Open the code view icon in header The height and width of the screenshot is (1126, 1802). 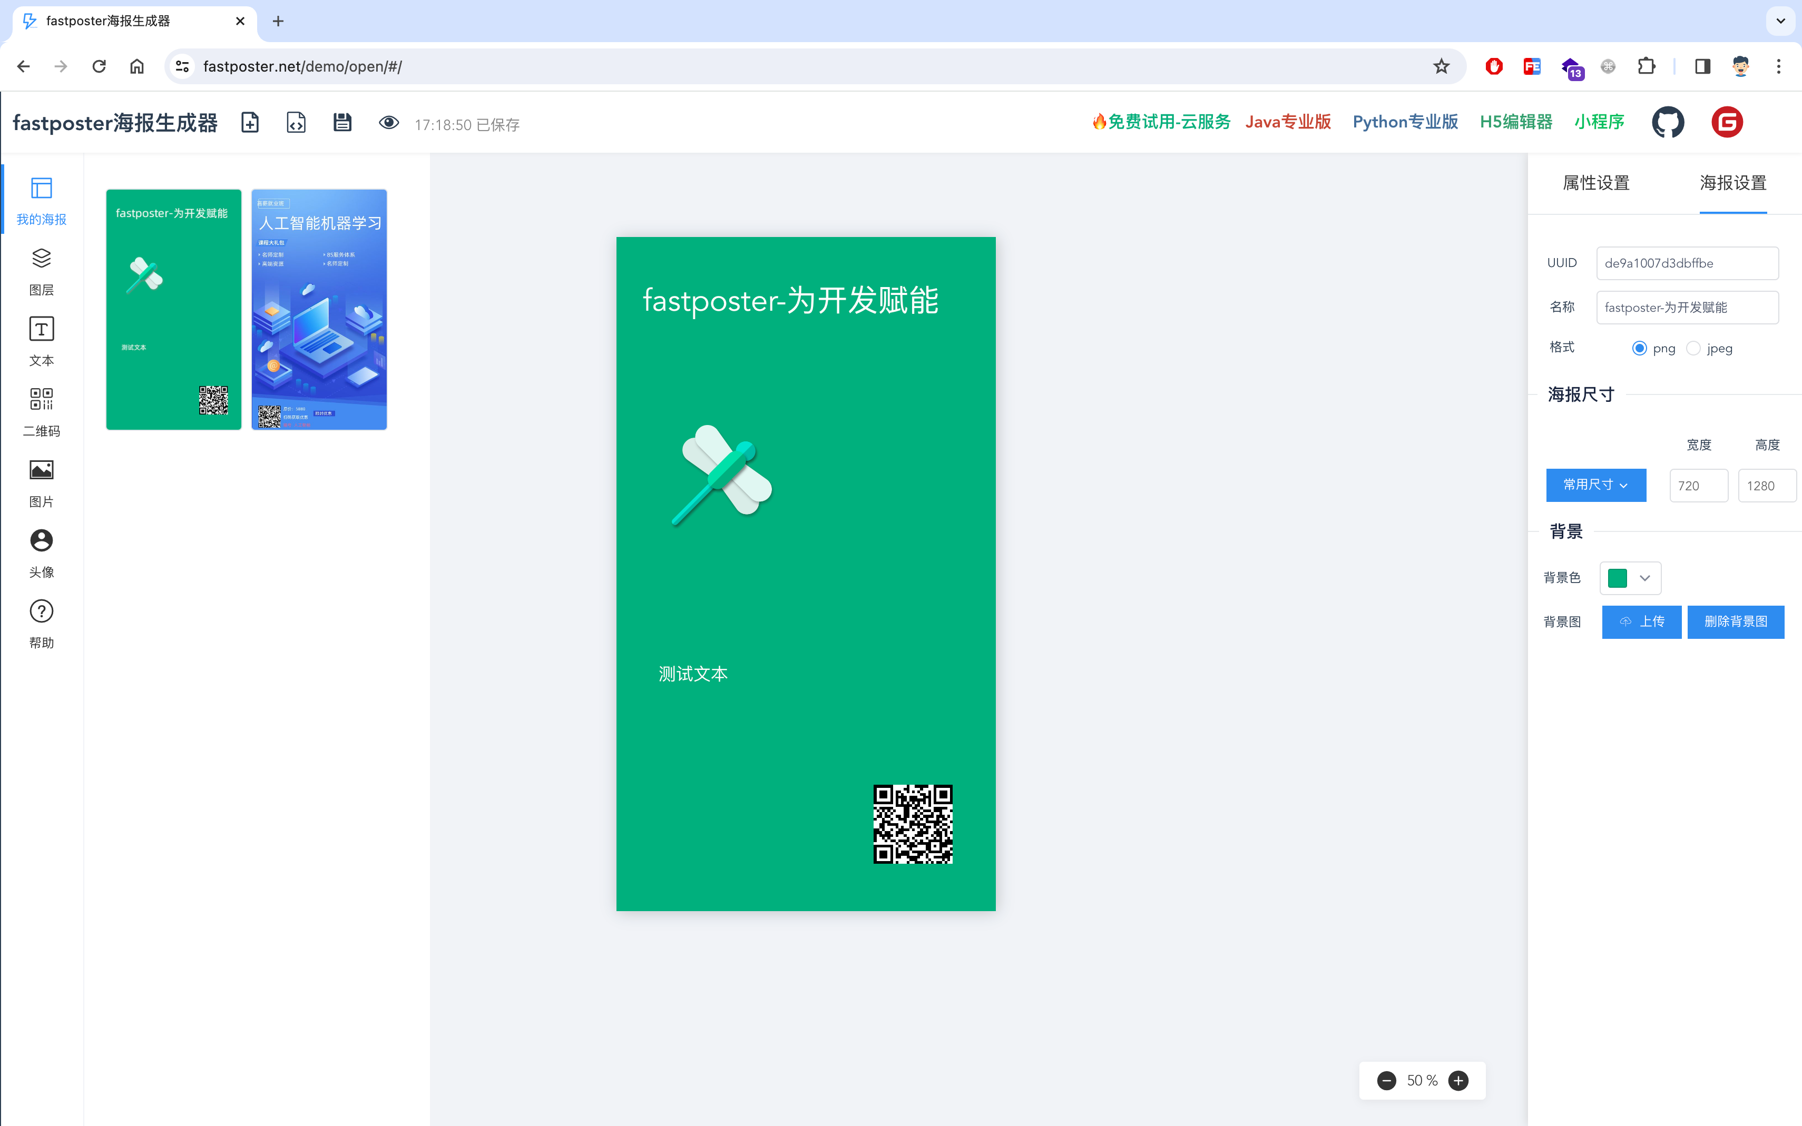point(296,123)
